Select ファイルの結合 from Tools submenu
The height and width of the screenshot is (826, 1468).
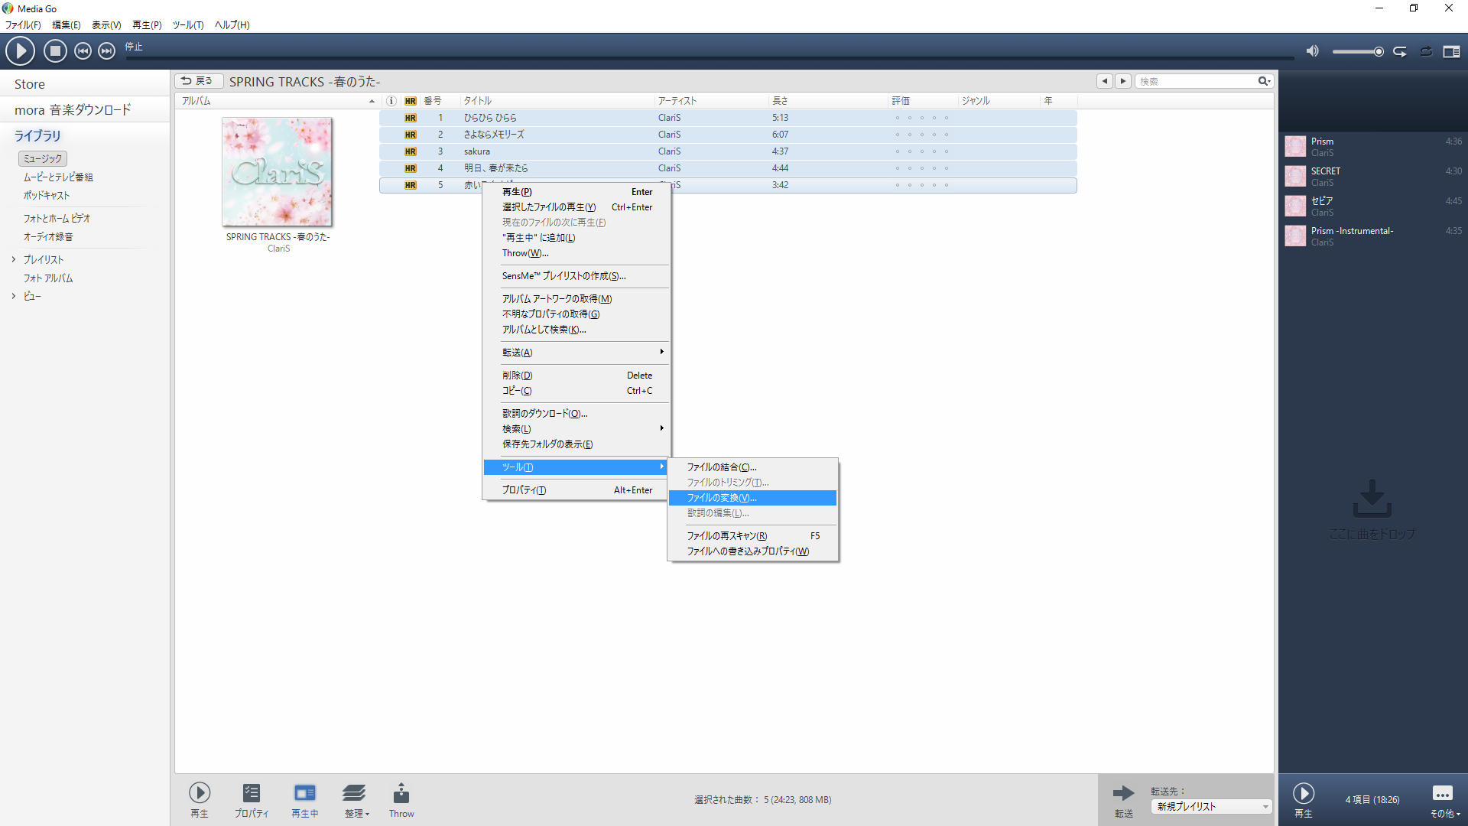tap(720, 466)
